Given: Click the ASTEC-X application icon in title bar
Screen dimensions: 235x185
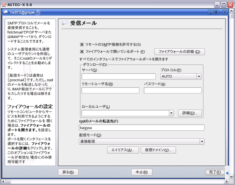Looking at the screenshot, I should coord(4,4).
